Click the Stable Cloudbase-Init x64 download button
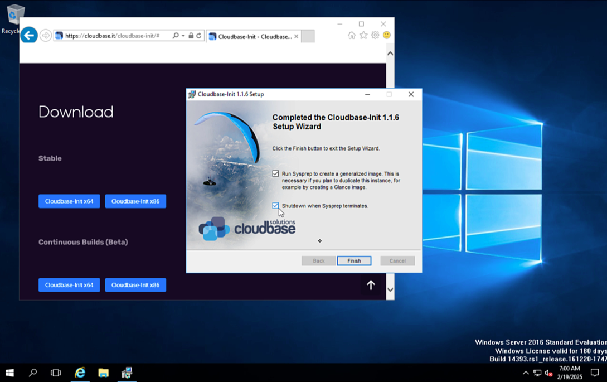 [x=69, y=201]
